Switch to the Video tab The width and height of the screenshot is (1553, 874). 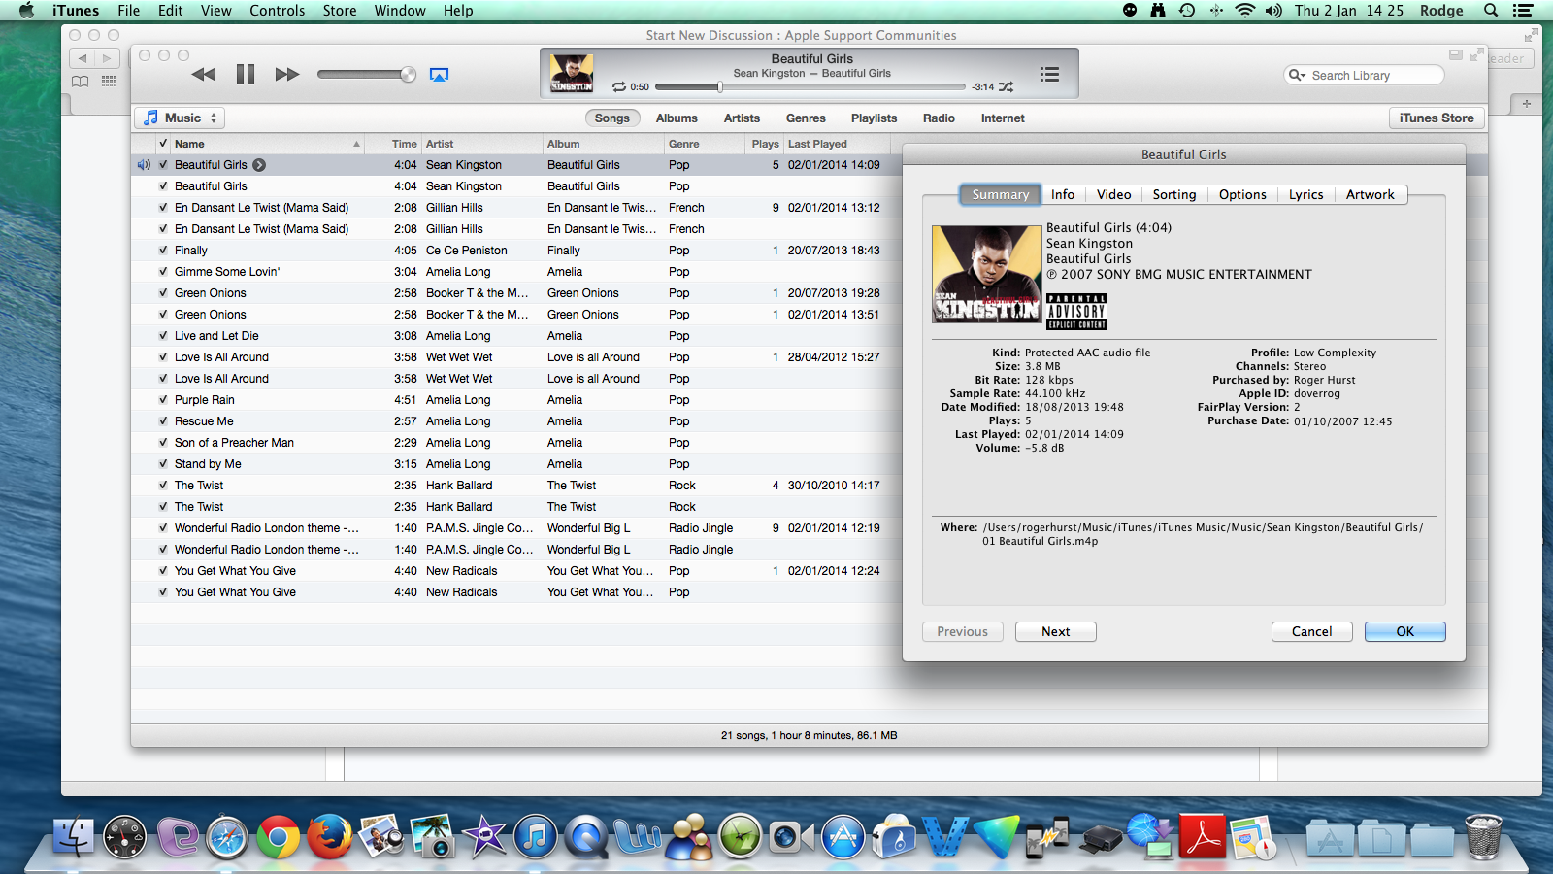coord(1113,194)
